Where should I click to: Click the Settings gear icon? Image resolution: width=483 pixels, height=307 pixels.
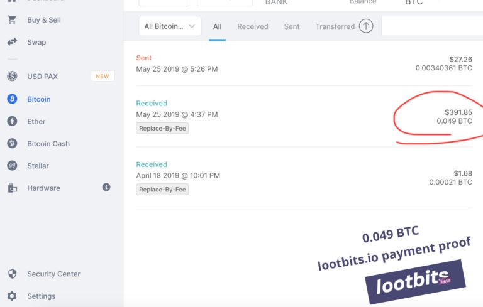coord(12,296)
